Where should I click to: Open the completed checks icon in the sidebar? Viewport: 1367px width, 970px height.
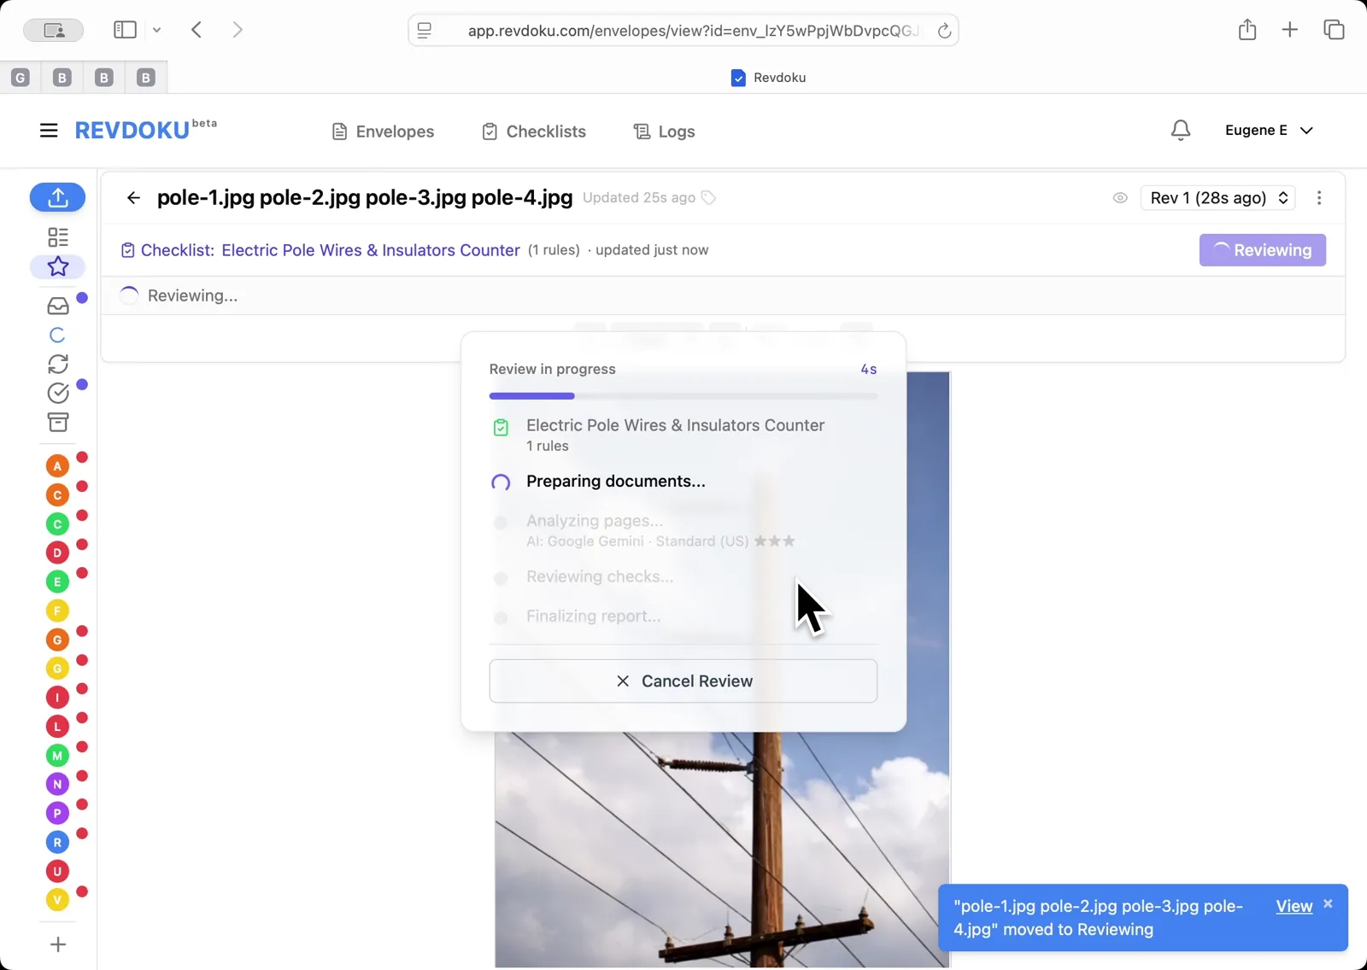tap(57, 393)
